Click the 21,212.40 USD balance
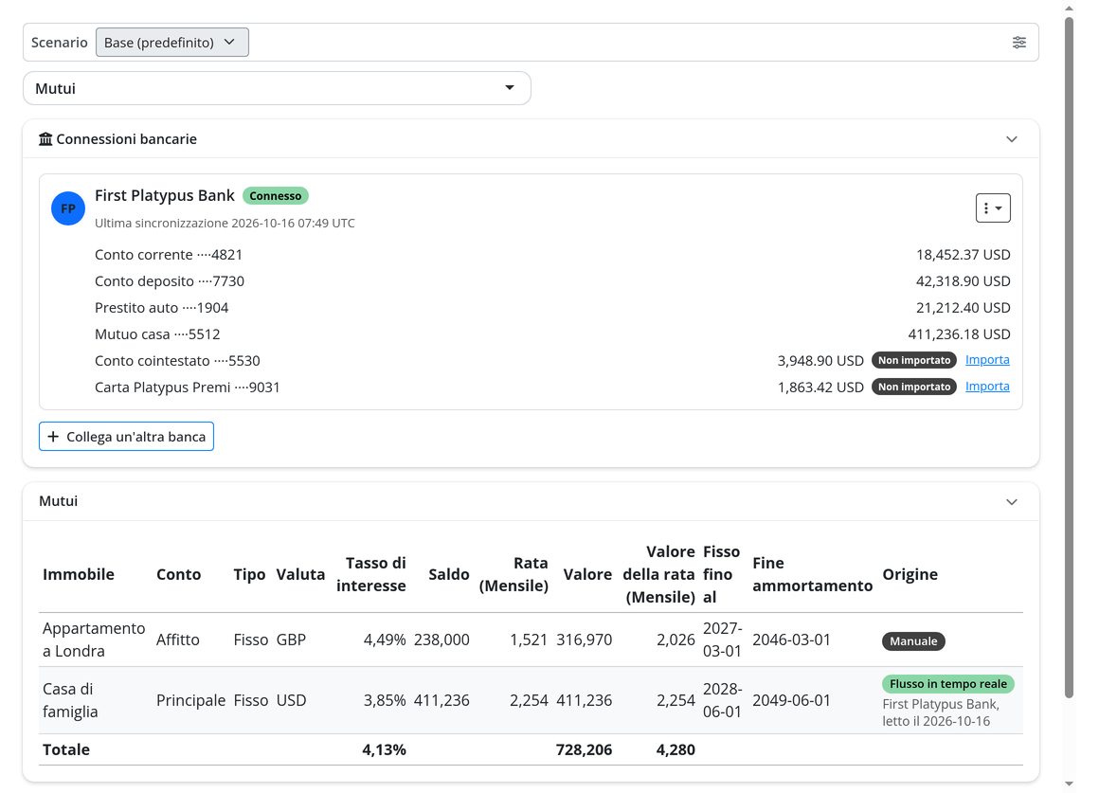The image size is (1099, 793). [963, 308]
